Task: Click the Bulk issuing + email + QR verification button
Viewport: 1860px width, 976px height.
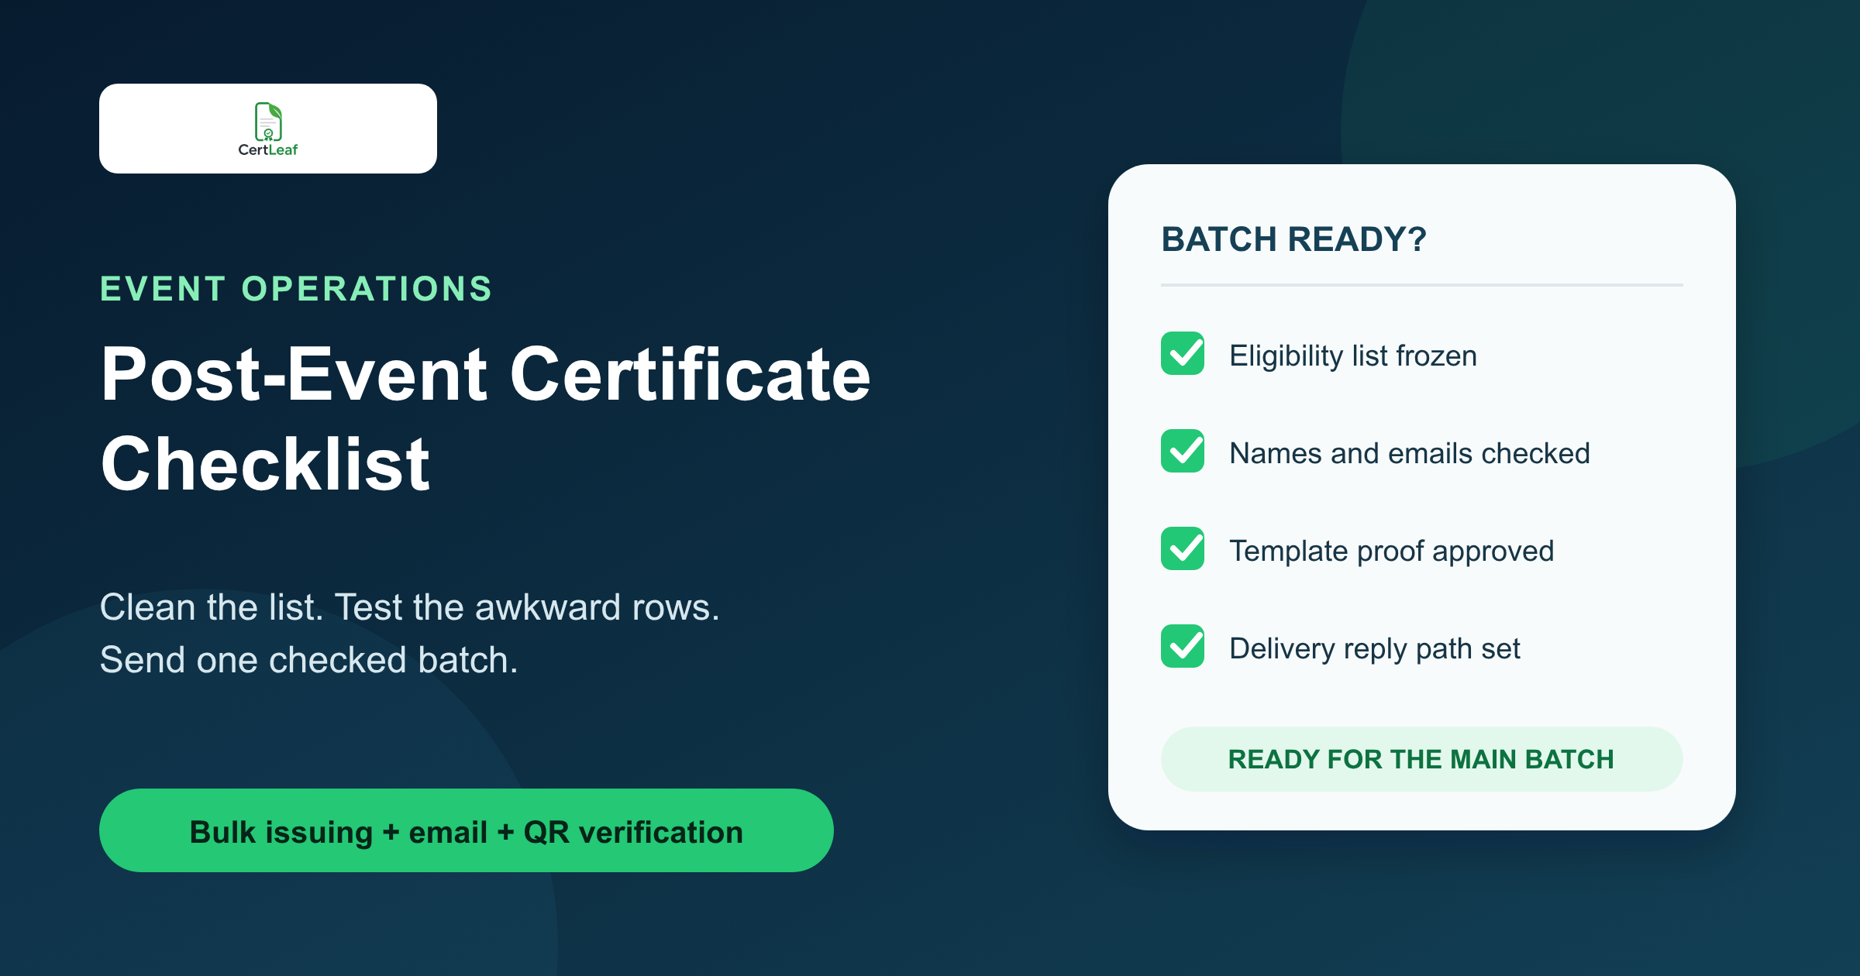Action: pyautogui.click(x=467, y=830)
